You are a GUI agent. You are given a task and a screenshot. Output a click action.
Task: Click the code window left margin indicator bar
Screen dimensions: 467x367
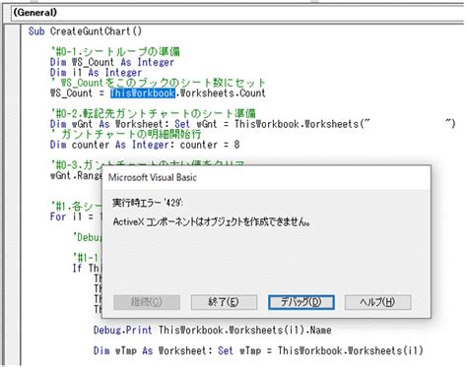point(13,195)
